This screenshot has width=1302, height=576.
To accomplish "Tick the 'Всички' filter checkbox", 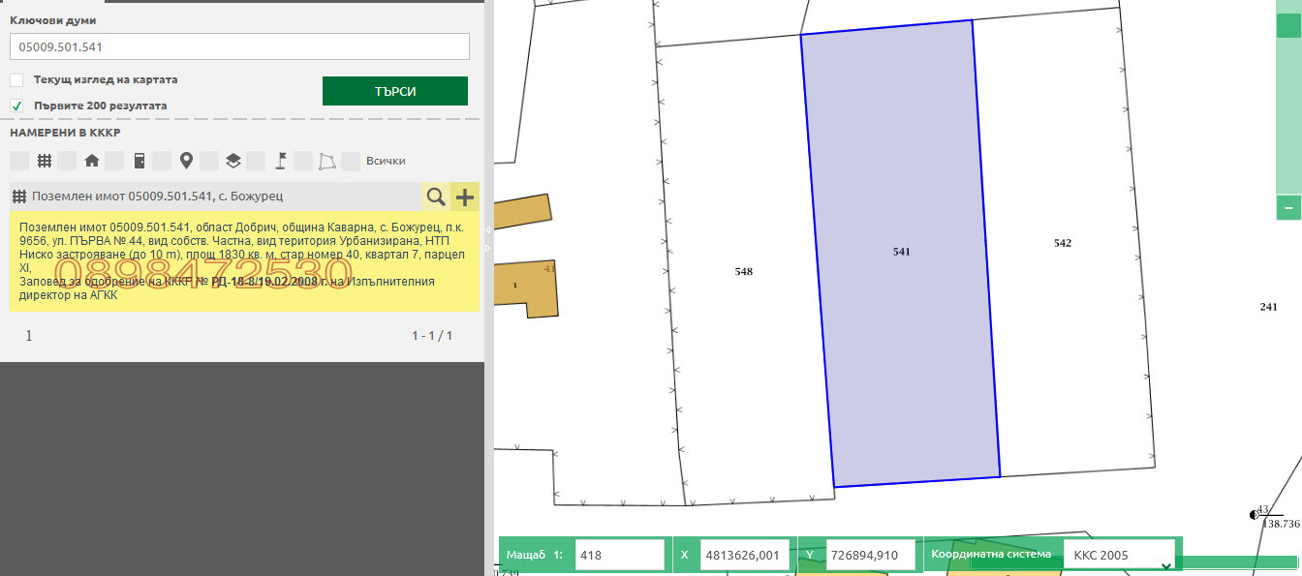I will click(351, 161).
